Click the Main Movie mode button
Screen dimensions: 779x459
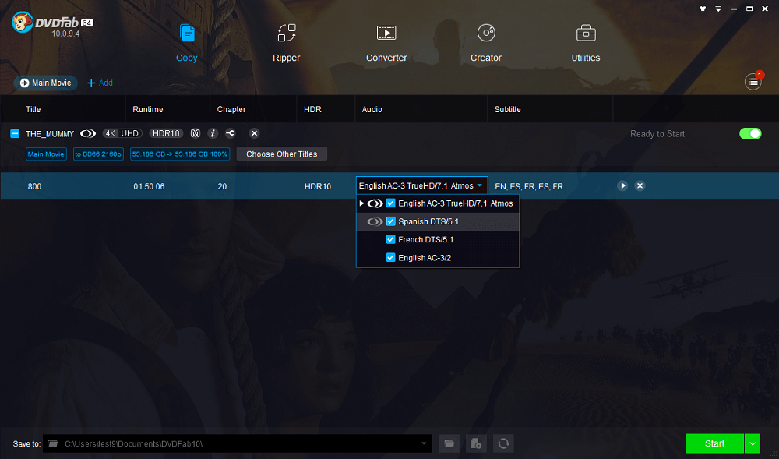46,83
